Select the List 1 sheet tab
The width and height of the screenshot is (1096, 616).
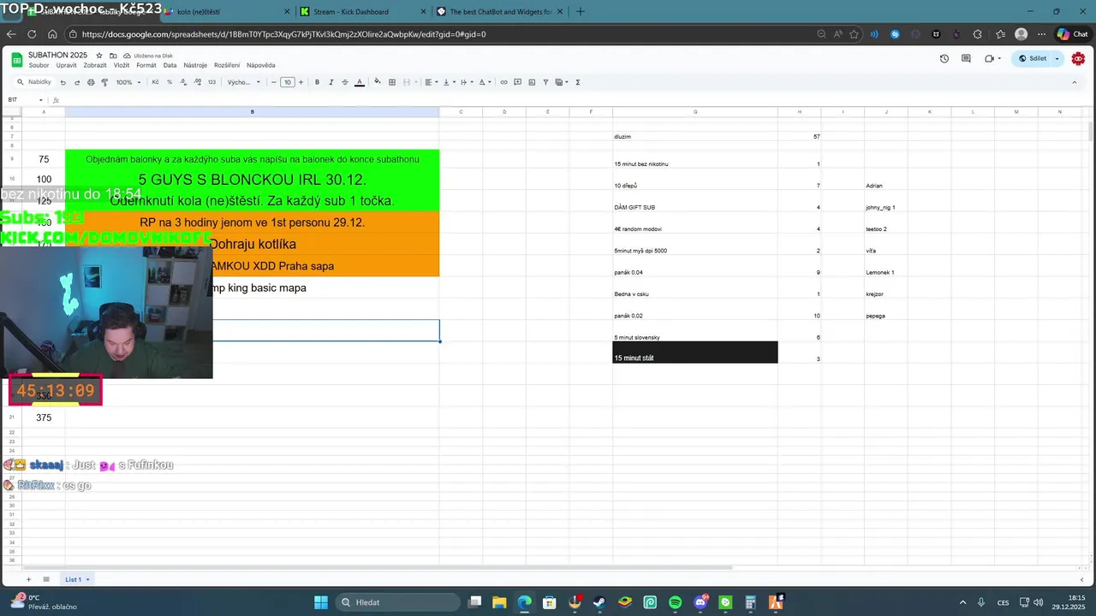coord(77,579)
